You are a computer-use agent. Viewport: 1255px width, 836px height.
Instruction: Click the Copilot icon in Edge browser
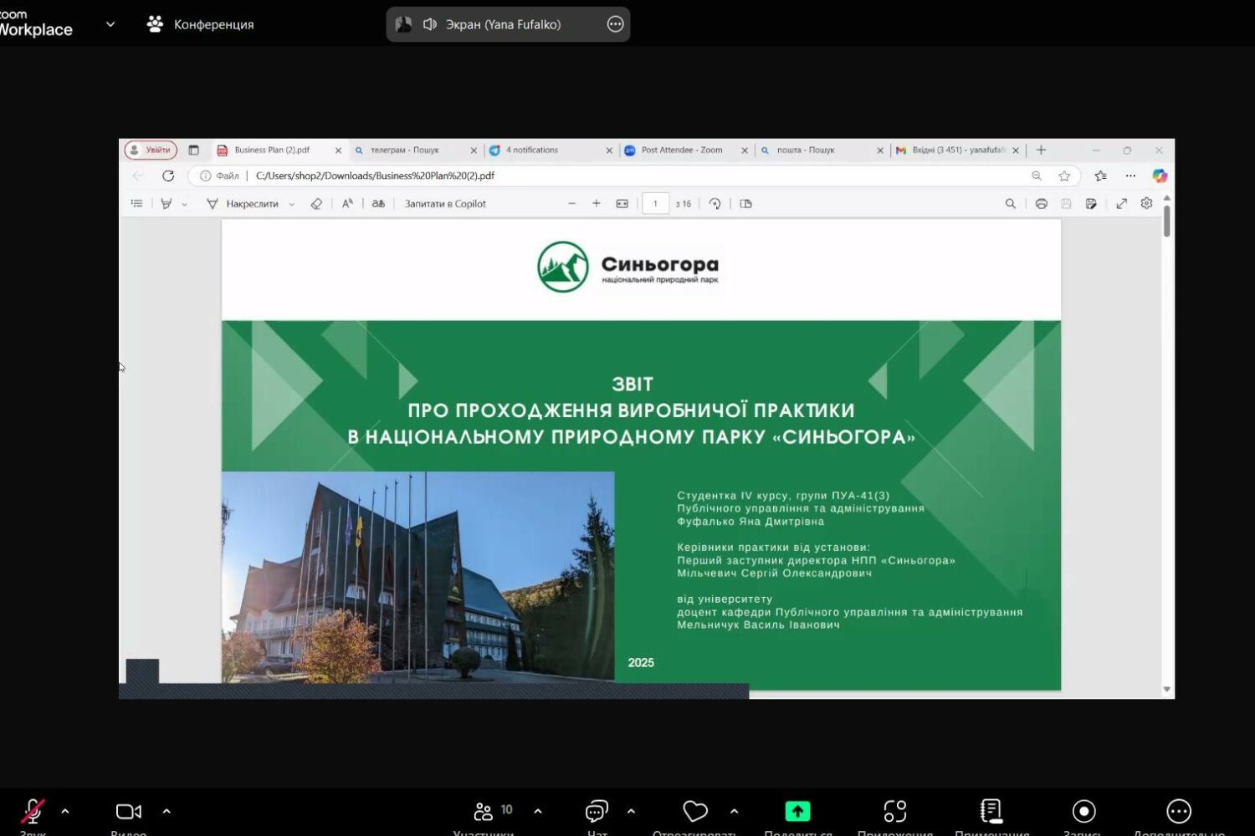click(x=1160, y=176)
